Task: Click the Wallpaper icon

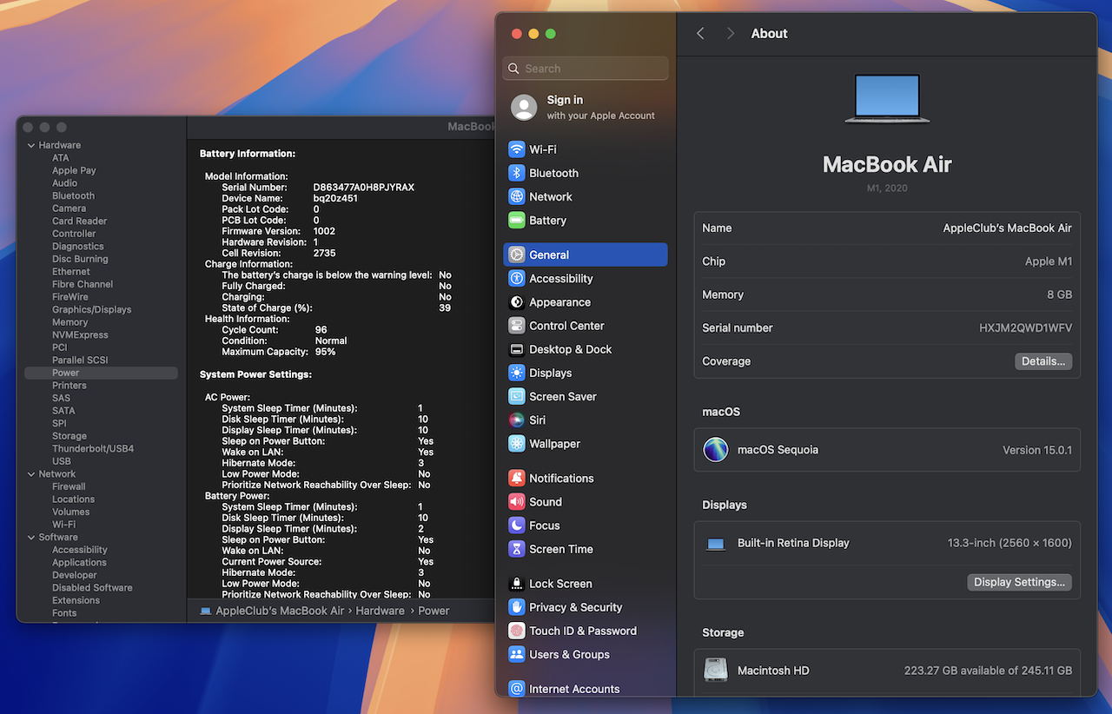Action: click(517, 442)
